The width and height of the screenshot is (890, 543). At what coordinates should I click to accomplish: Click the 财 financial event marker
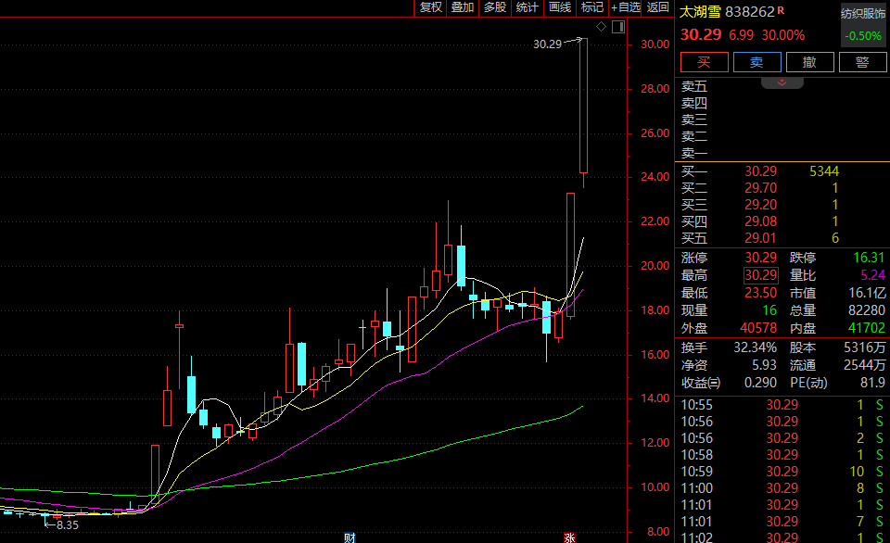coord(350,537)
